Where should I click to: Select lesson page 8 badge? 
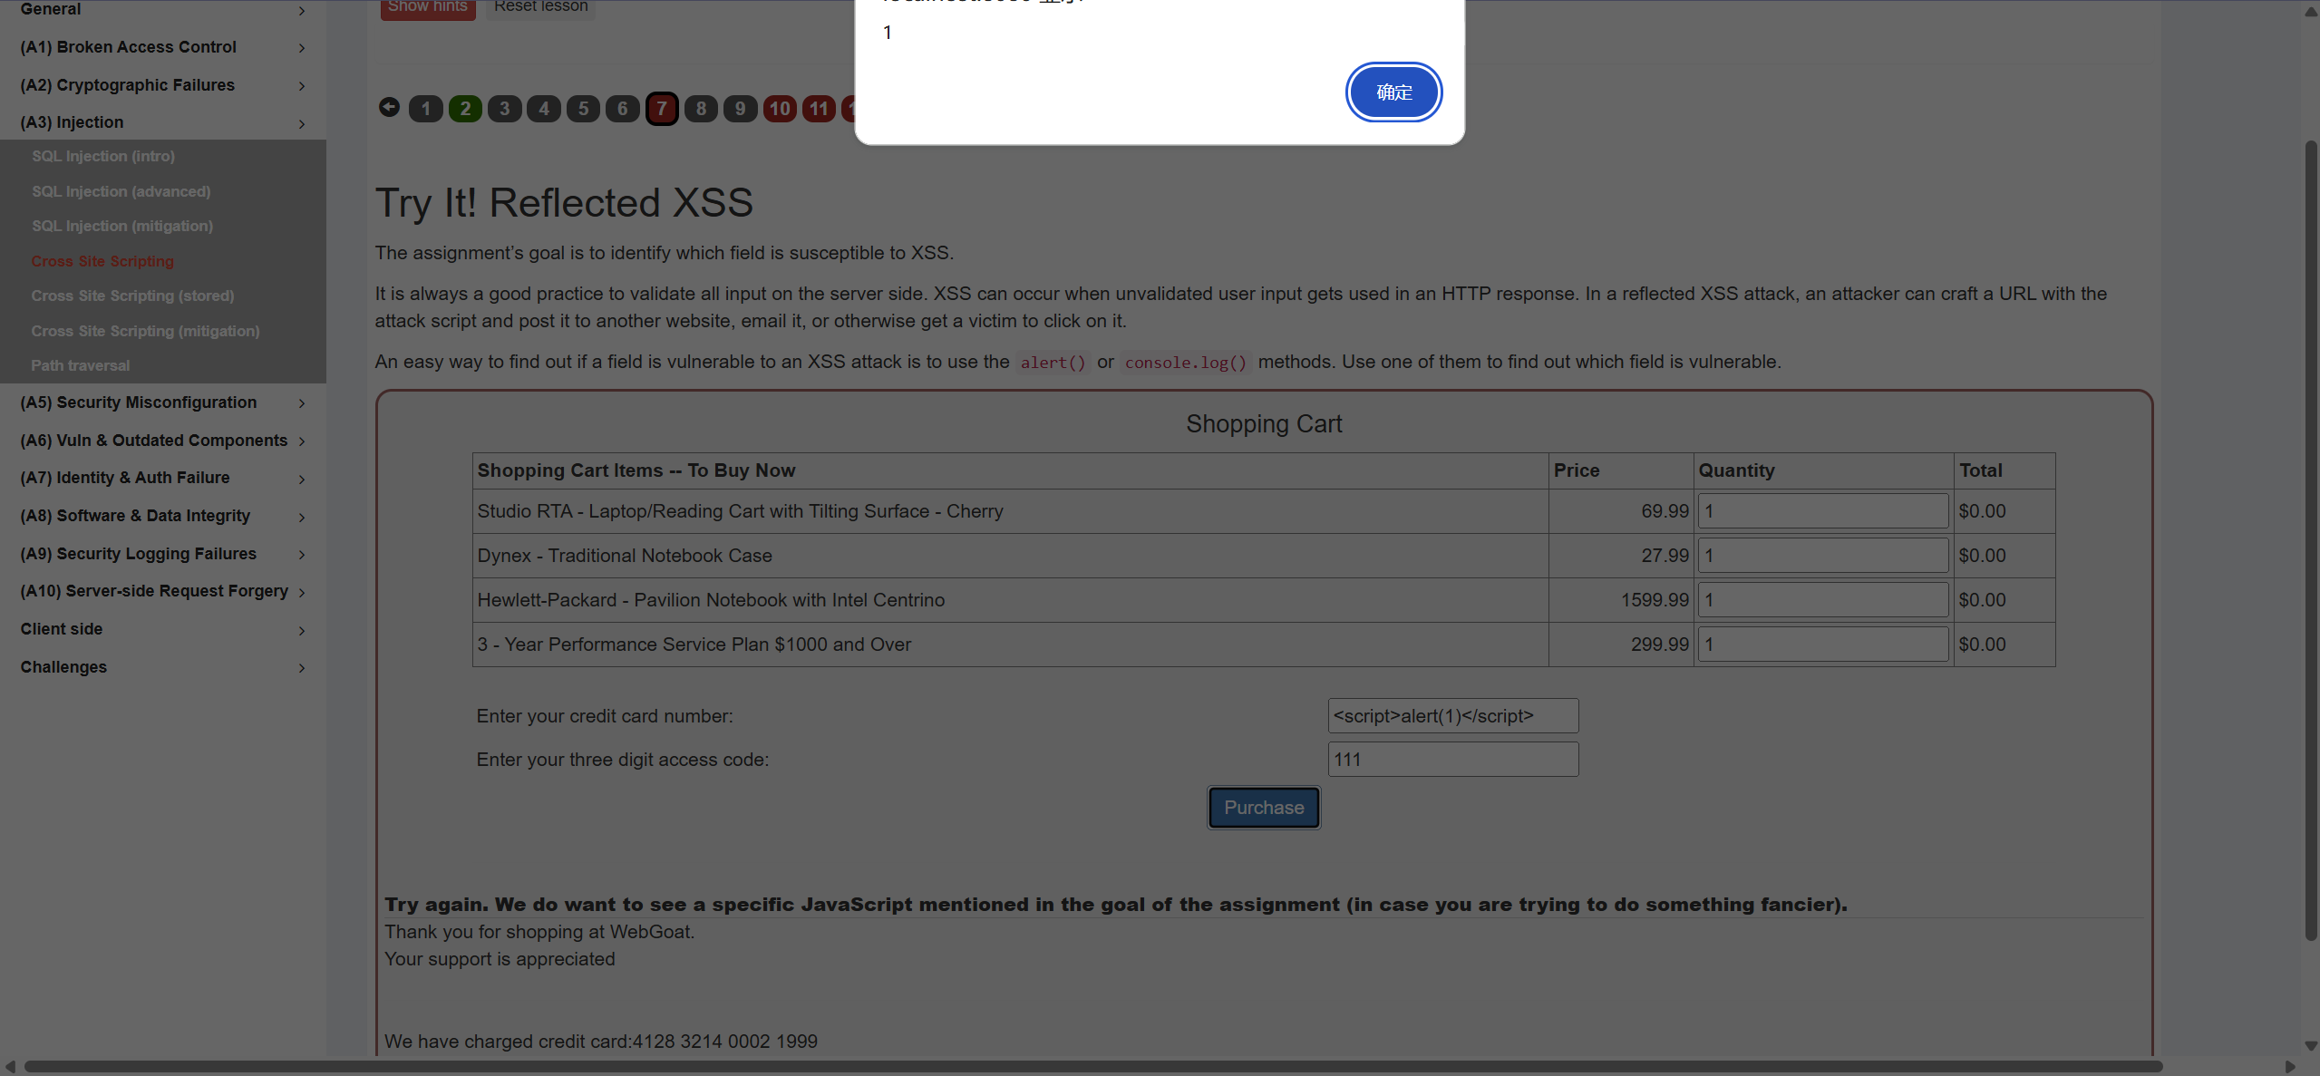pos(701,109)
